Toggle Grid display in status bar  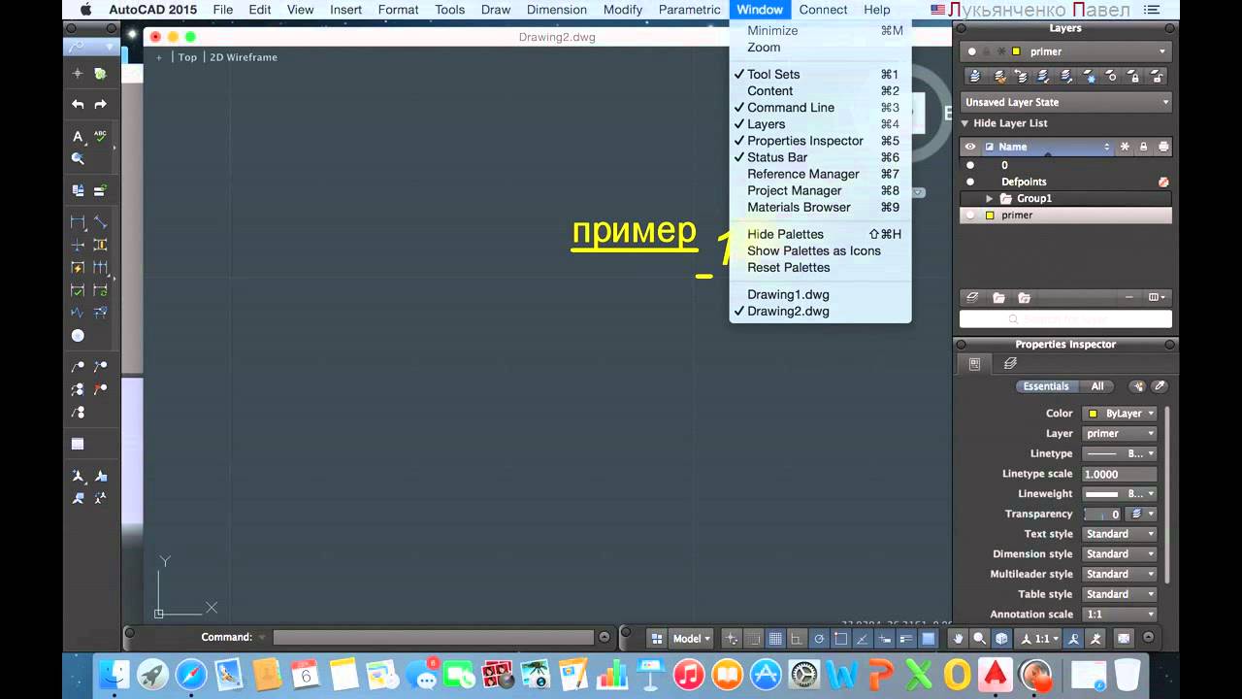[775, 638]
